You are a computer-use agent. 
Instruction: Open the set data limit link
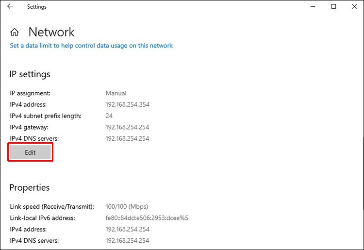[x=91, y=46]
